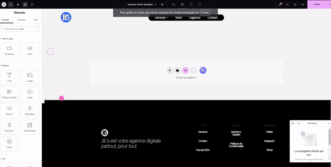Screen dimensions: 331x167
Task: Open the Elementor logo menu
Action: pyautogui.click(x=4, y=5)
